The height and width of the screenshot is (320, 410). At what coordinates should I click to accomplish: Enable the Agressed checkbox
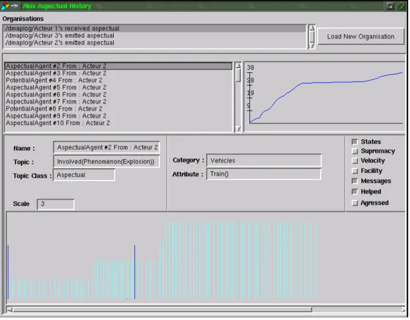point(355,203)
